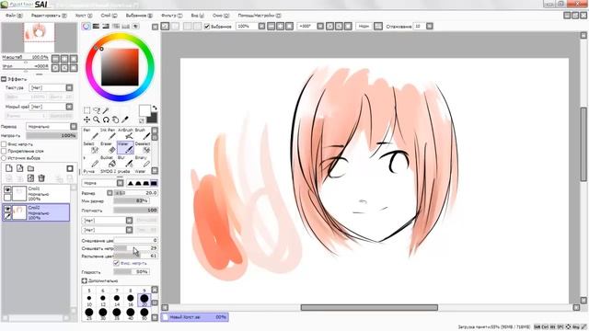589x331 pixels.
Task: Open the Edit menu
Action: click(x=49, y=16)
